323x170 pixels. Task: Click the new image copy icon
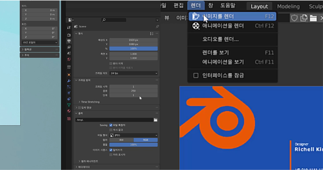click(304, 18)
